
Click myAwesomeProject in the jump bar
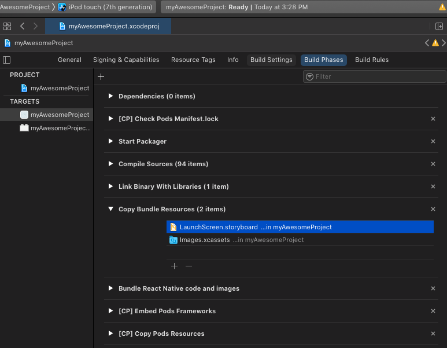tap(43, 43)
